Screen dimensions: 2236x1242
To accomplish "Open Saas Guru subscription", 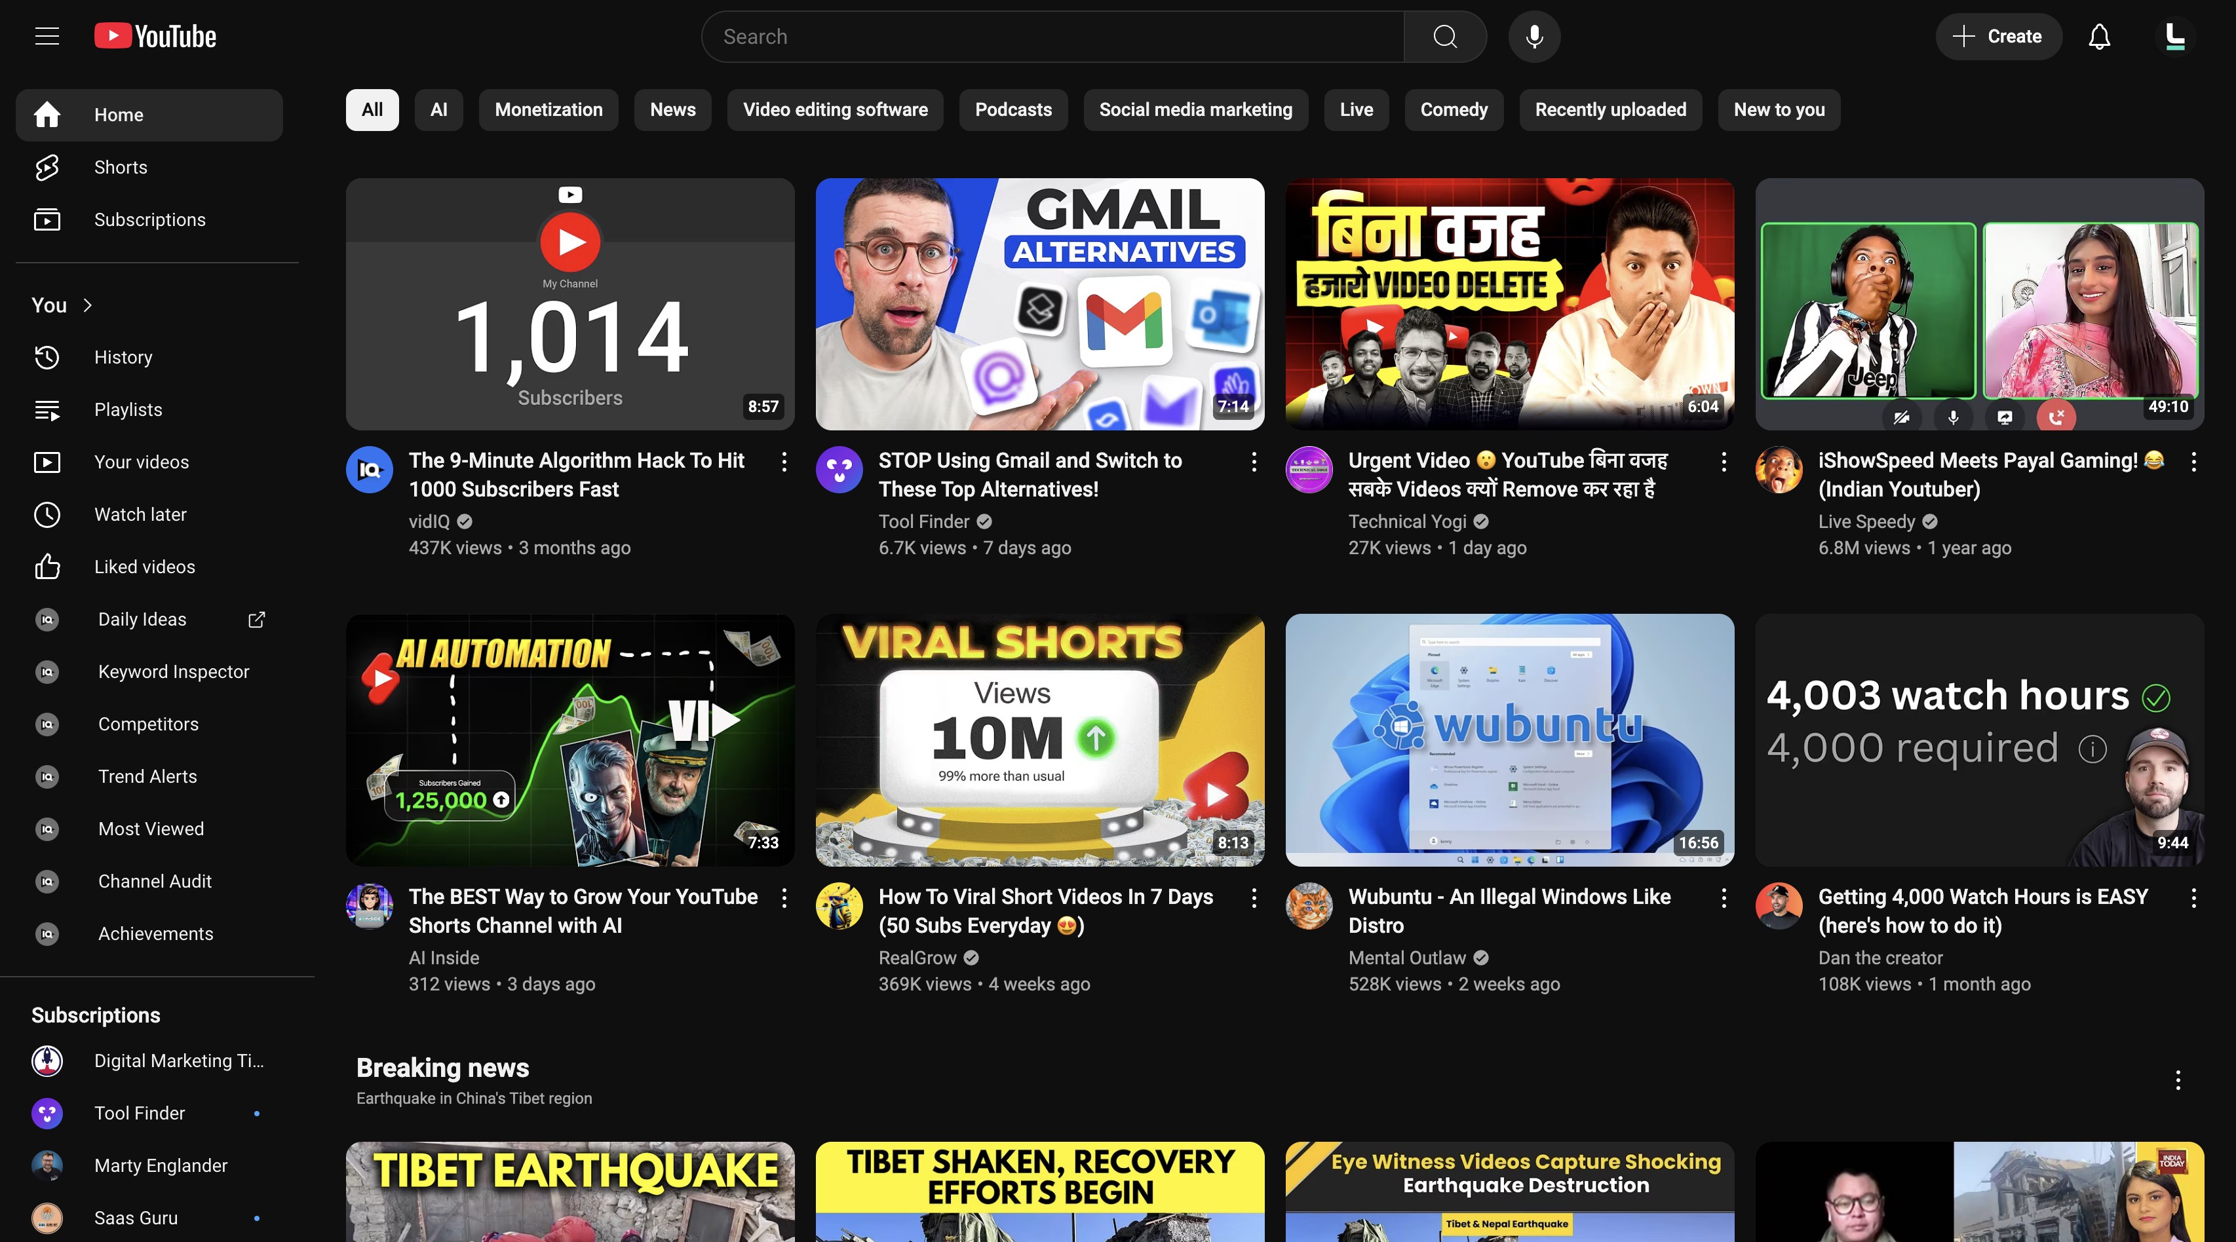I will coord(149,1218).
